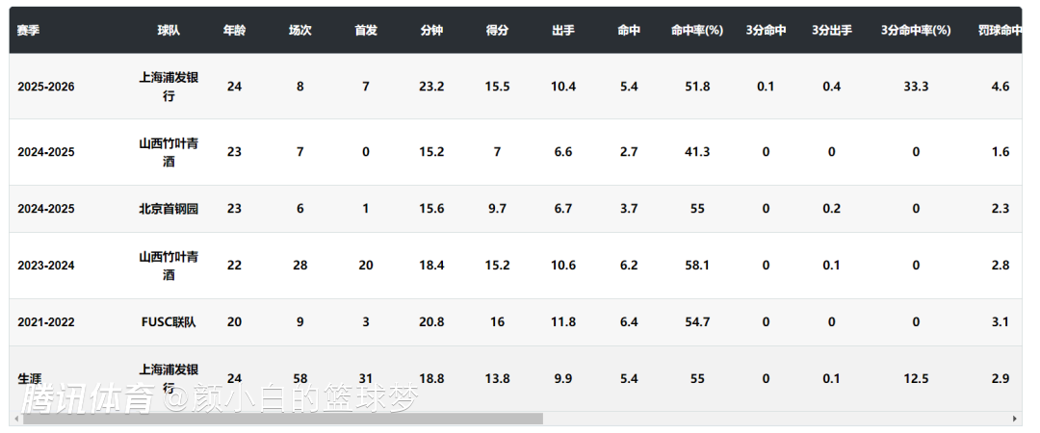Viewport: 1040px width, 433px height.
Task: Click the 赛季 column header
Action: (29, 31)
